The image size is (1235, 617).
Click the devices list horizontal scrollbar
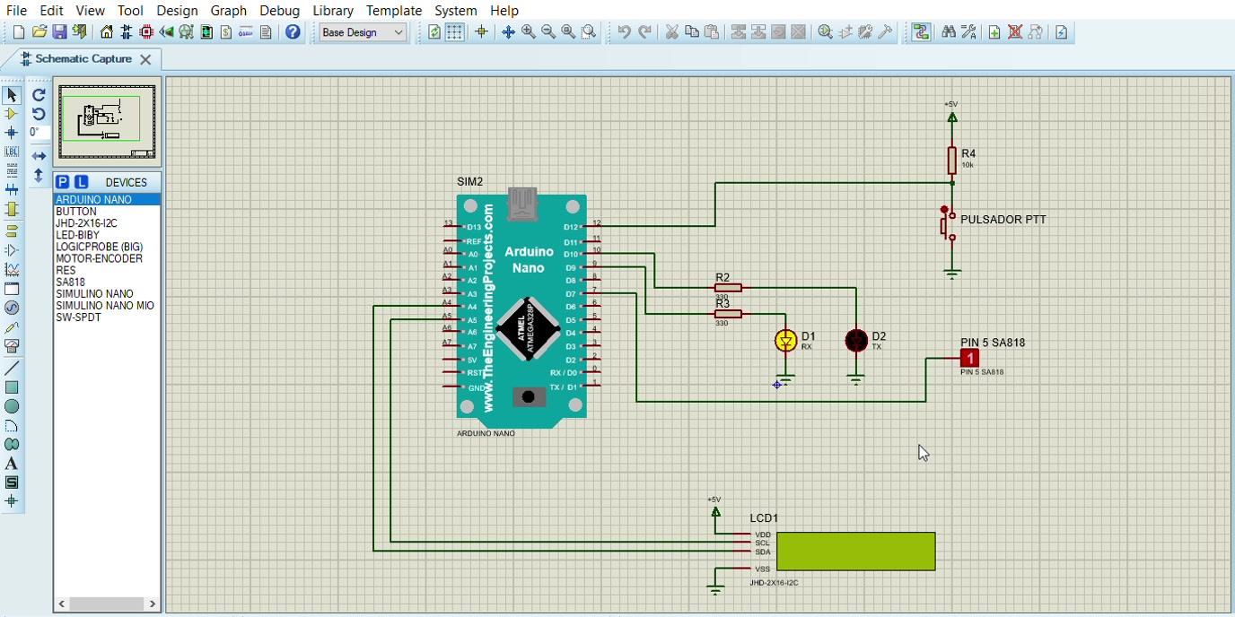107,604
